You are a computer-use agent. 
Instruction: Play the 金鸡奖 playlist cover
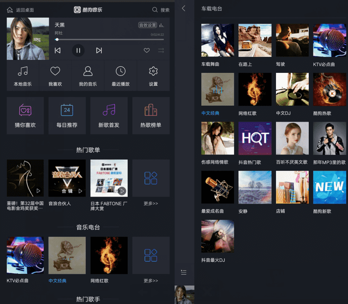[25, 178]
